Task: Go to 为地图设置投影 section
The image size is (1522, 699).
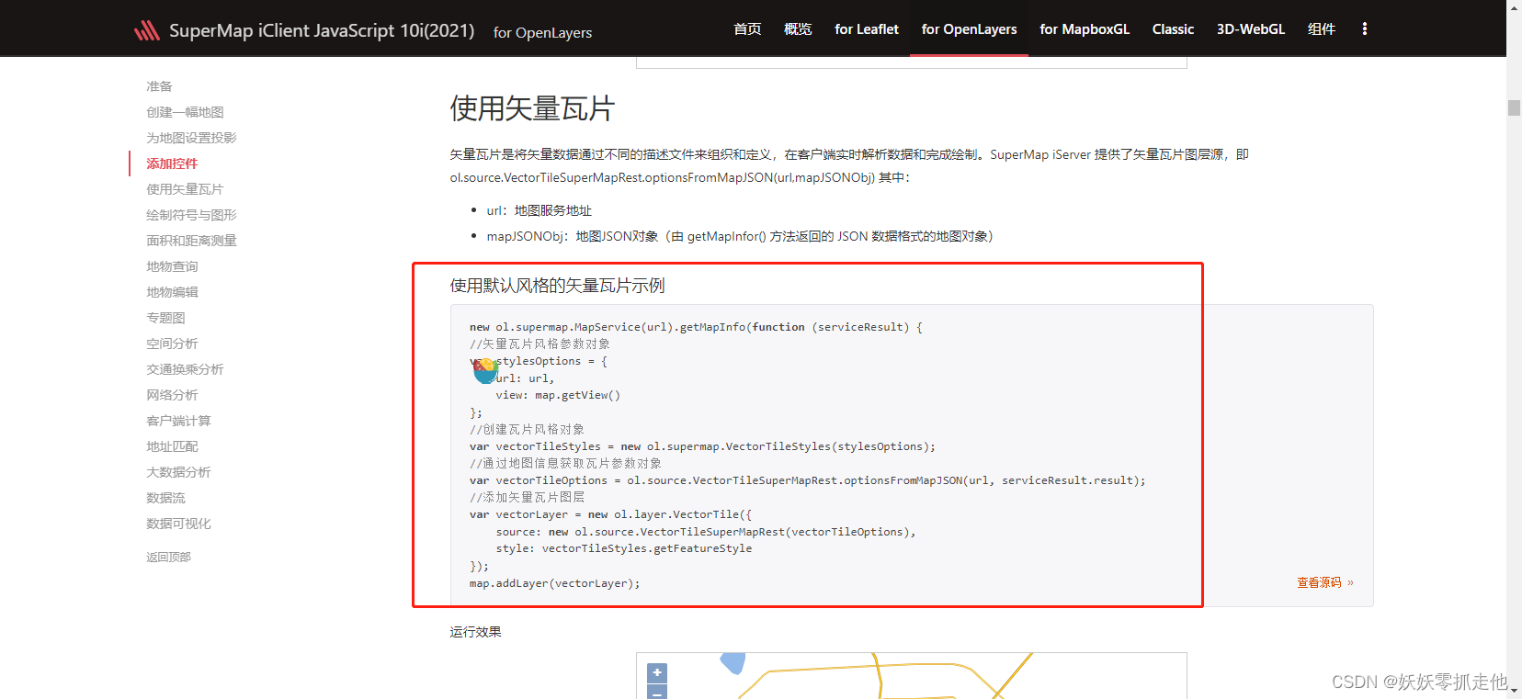Action: pyautogui.click(x=191, y=138)
